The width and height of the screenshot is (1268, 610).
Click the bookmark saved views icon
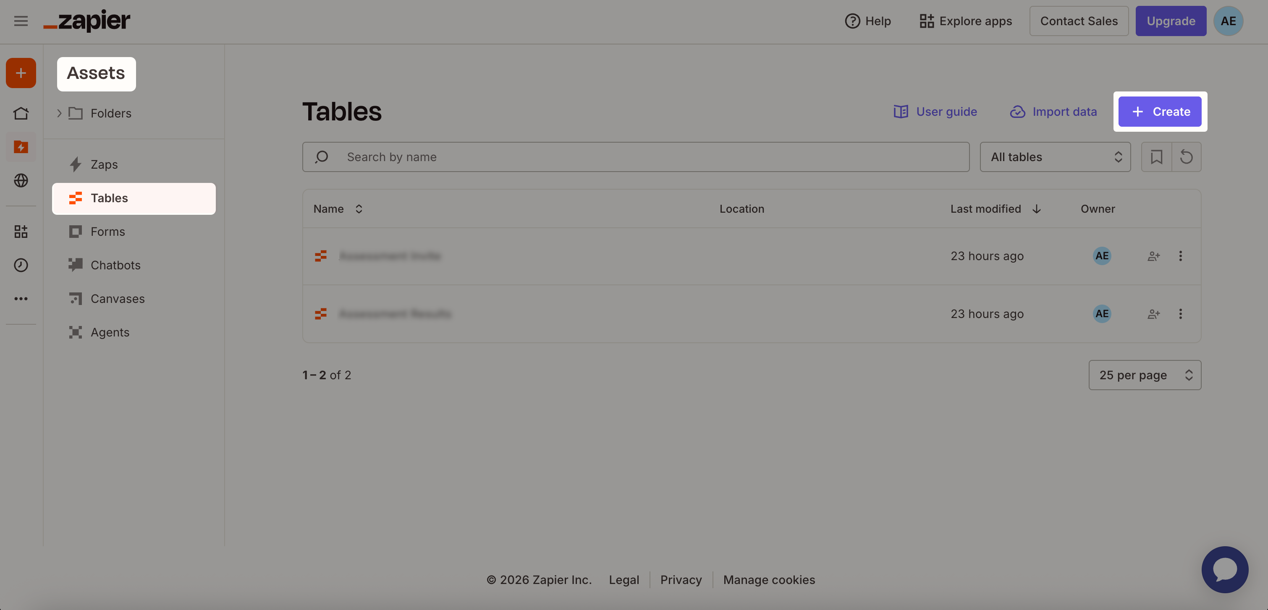(x=1156, y=157)
